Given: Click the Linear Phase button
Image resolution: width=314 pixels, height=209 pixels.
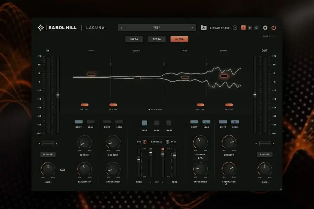Looking at the screenshot, I should pyautogui.click(x=220, y=28).
